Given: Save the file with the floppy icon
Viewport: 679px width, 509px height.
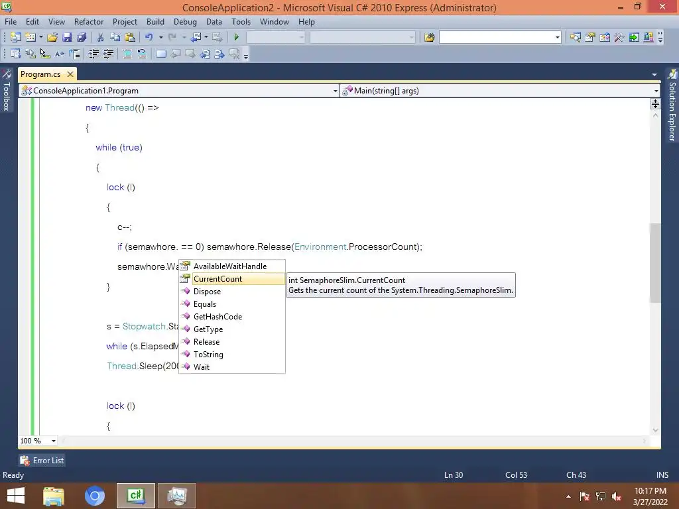Looking at the screenshot, I should pyautogui.click(x=67, y=37).
